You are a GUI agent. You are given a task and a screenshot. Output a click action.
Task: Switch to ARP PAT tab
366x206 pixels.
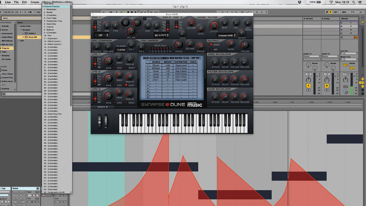click(195, 58)
